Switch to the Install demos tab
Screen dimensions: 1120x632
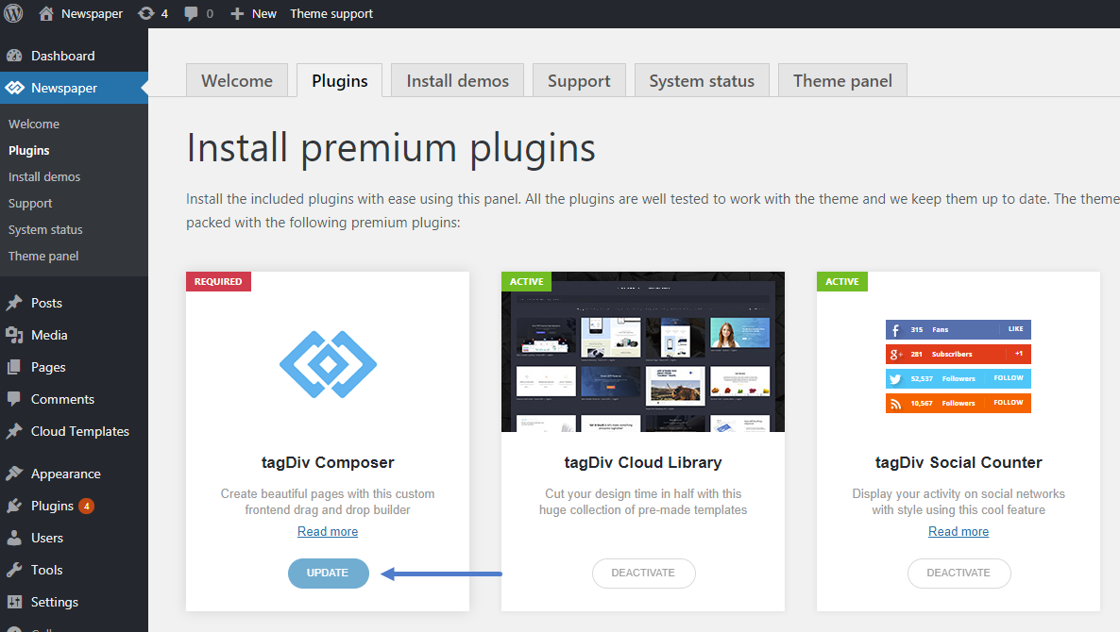458,80
